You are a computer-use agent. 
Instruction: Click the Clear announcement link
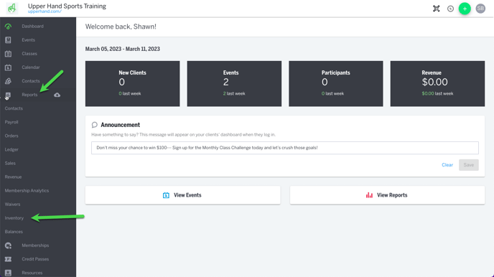[x=447, y=165]
